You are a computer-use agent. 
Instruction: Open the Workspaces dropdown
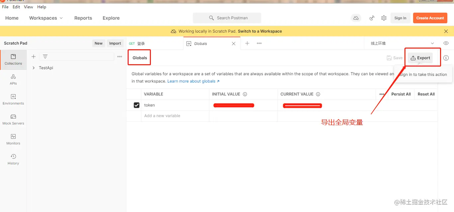pyautogui.click(x=46, y=18)
